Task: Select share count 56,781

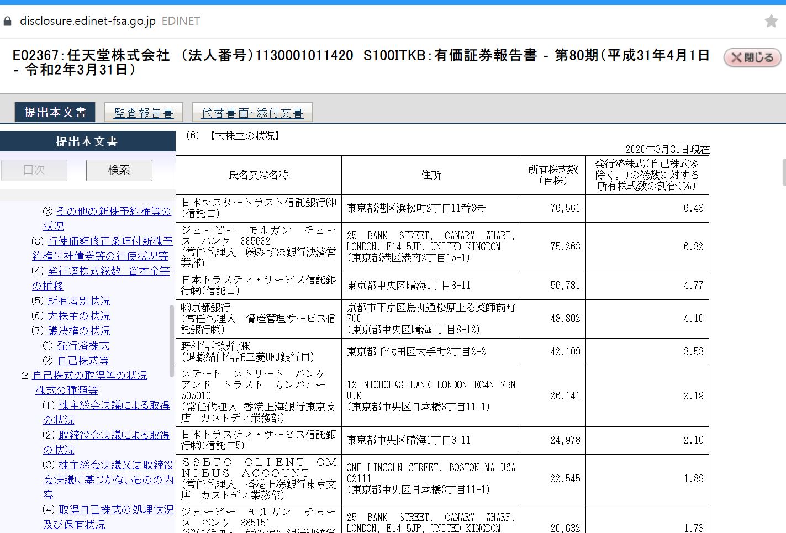Action: point(565,286)
